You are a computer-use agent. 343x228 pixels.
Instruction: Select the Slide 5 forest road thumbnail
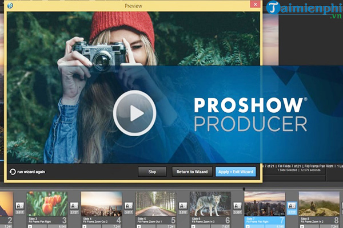point(155,204)
